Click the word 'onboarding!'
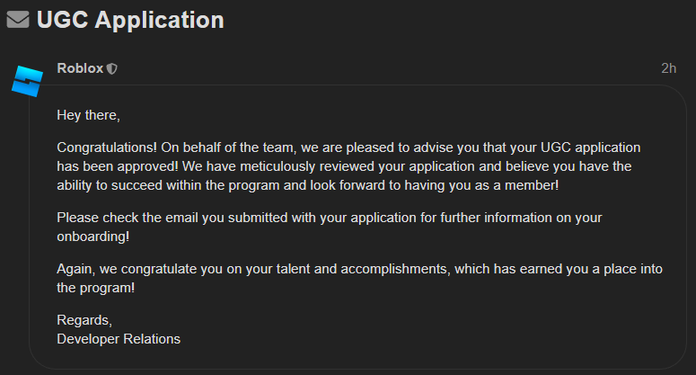696x375 pixels. (x=93, y=237)
